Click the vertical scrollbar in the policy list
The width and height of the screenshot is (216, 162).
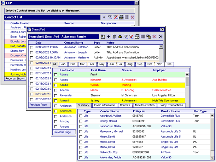point(212,136)
